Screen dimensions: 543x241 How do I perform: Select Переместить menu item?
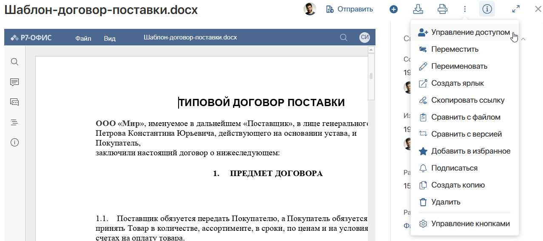pos(465,49)
